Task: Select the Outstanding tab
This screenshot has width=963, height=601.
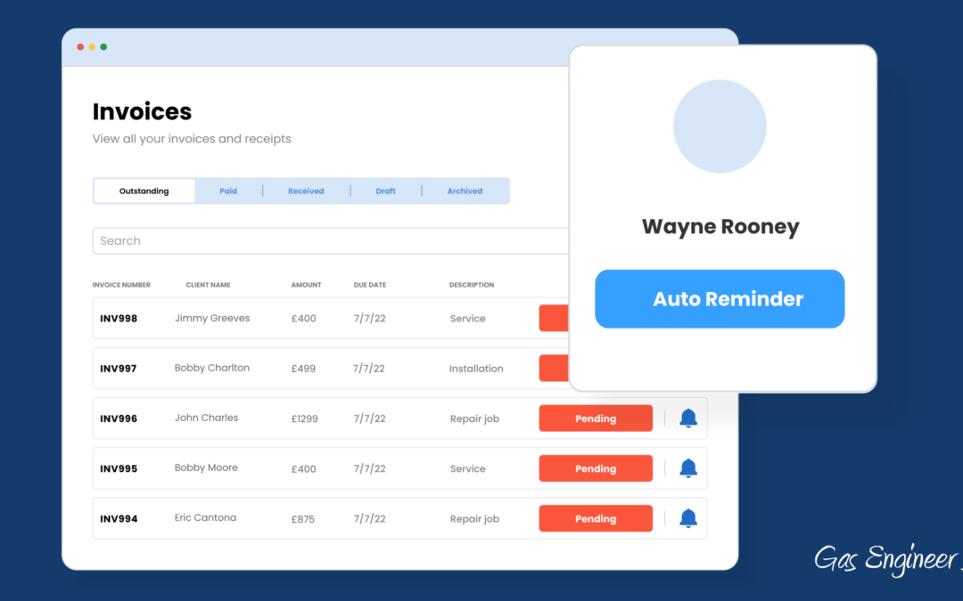Action: (x=144, y=191)
